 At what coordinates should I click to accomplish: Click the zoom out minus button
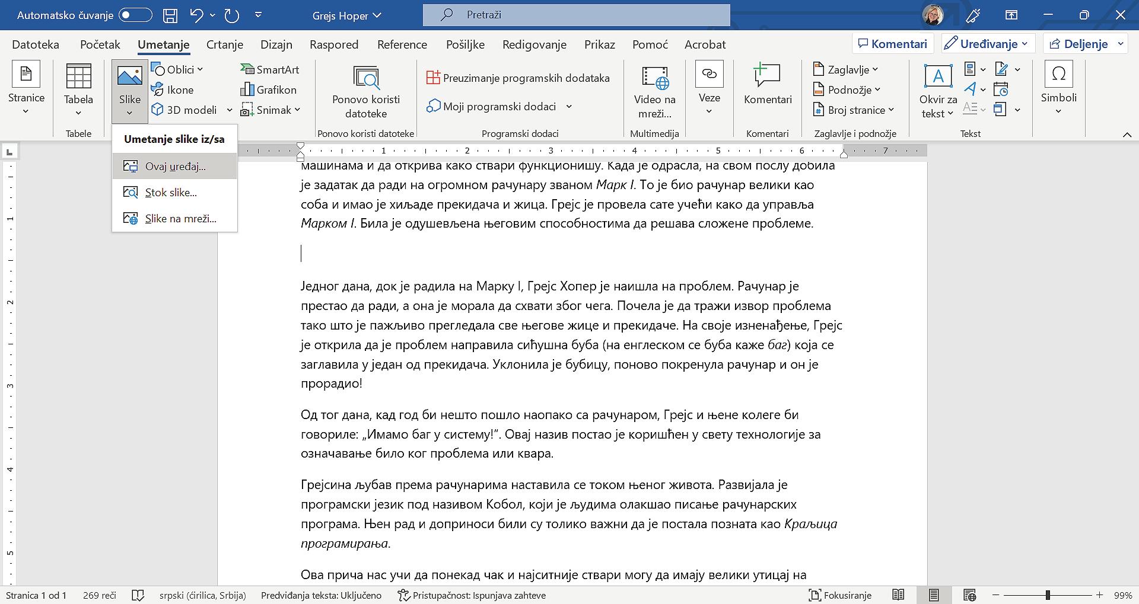coord(996,595)
